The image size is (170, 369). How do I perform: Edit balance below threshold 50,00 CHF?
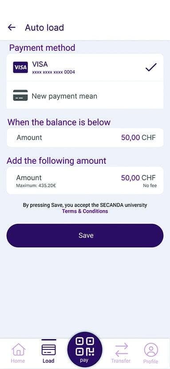click(x=85, y=138)
